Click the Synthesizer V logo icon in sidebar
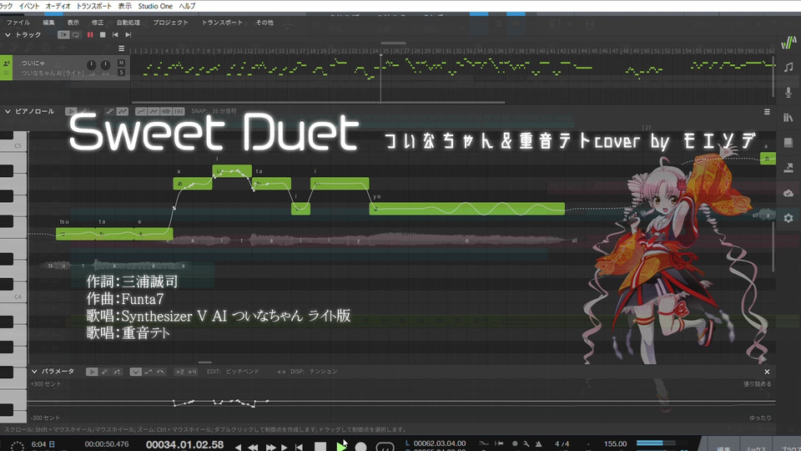The width and height of the screenshot is (801, 451). point(788,42)
